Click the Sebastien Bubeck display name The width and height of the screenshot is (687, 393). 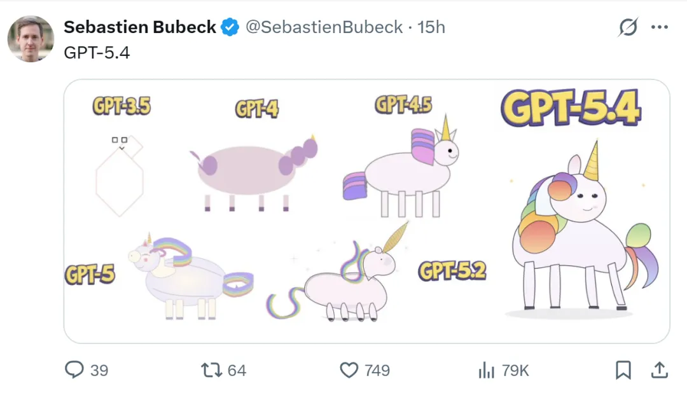(x=140, y=27)
